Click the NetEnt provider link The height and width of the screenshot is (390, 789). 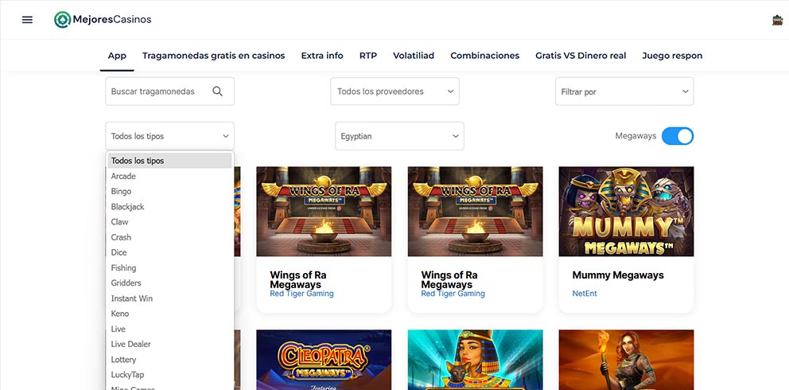pos(585,294)
